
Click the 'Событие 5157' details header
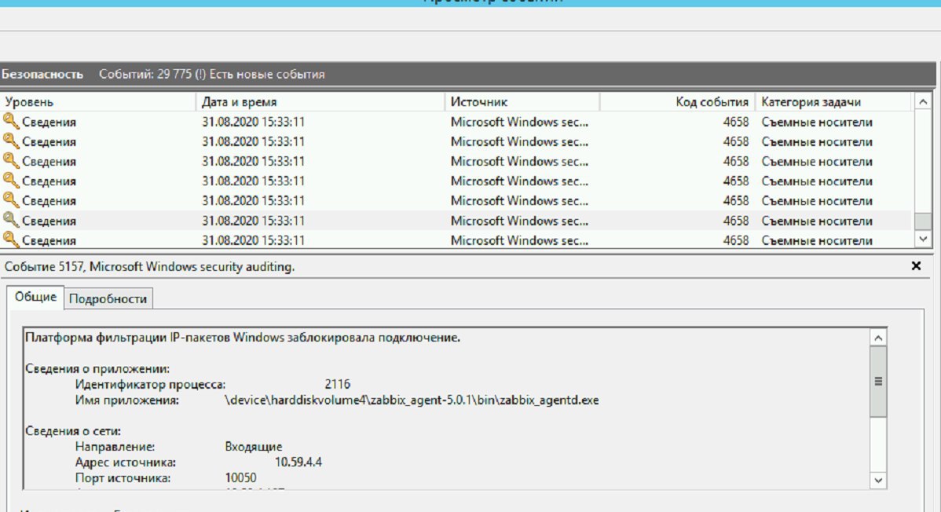[149, 266]
